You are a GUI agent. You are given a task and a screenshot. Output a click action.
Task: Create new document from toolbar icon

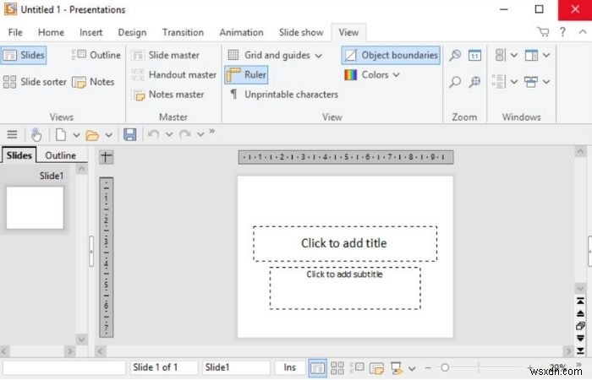61,134
